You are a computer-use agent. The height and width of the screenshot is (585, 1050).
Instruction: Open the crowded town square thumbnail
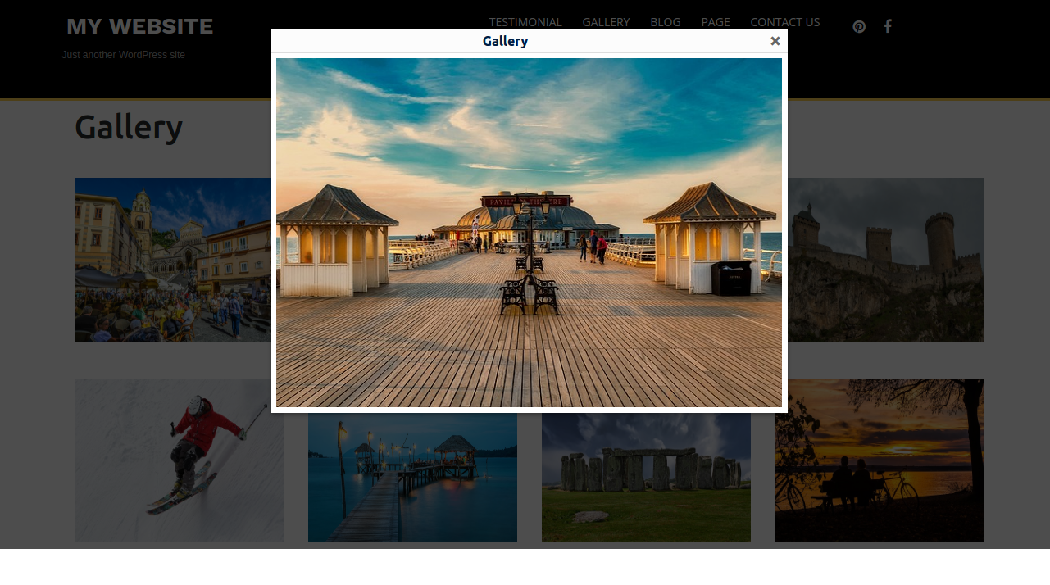pos(172,260)
